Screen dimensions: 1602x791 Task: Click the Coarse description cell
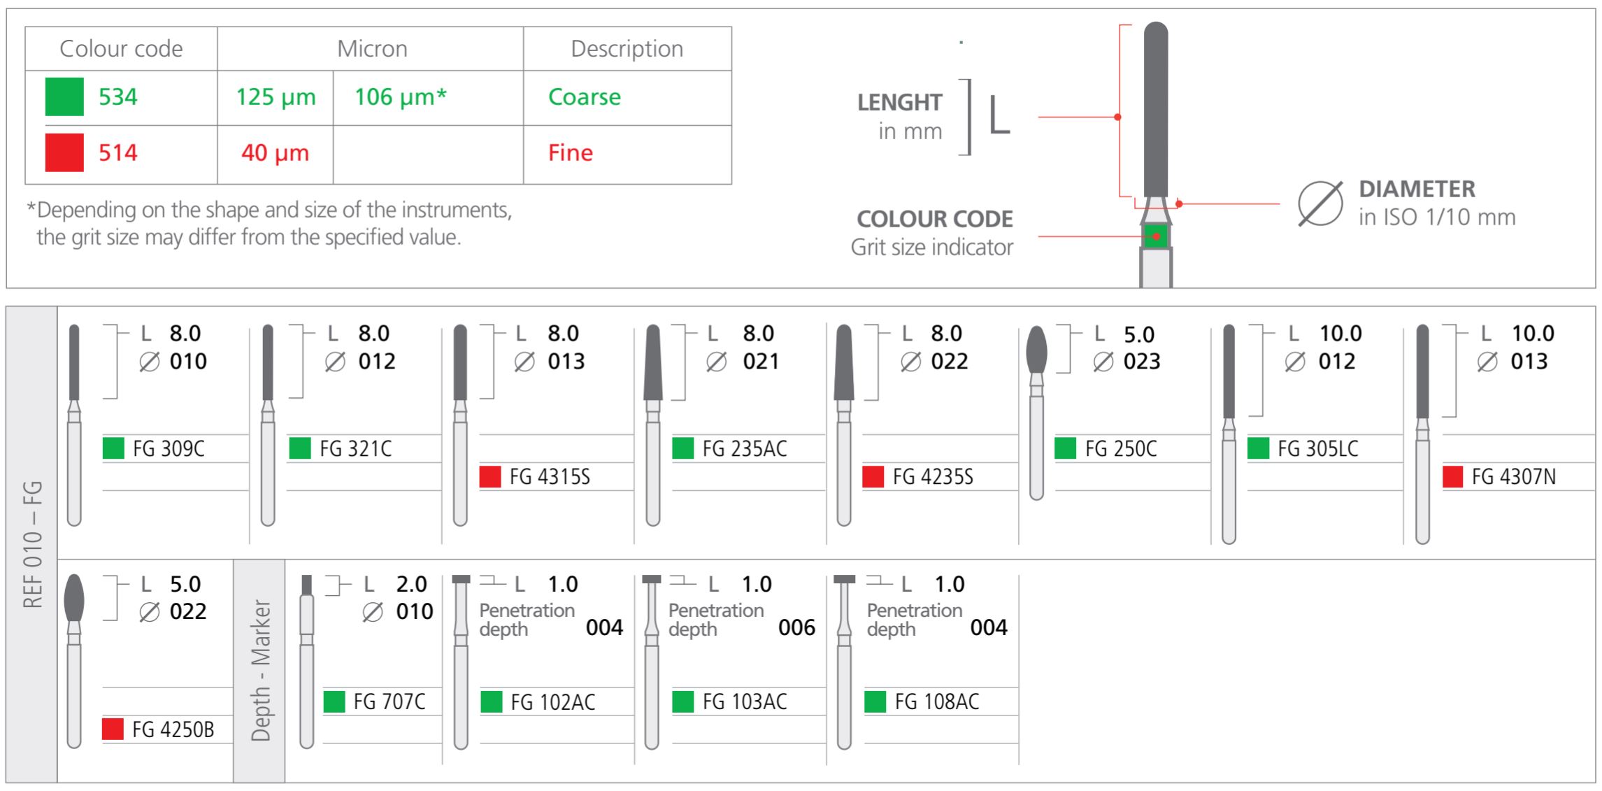(x=585, y=97)
